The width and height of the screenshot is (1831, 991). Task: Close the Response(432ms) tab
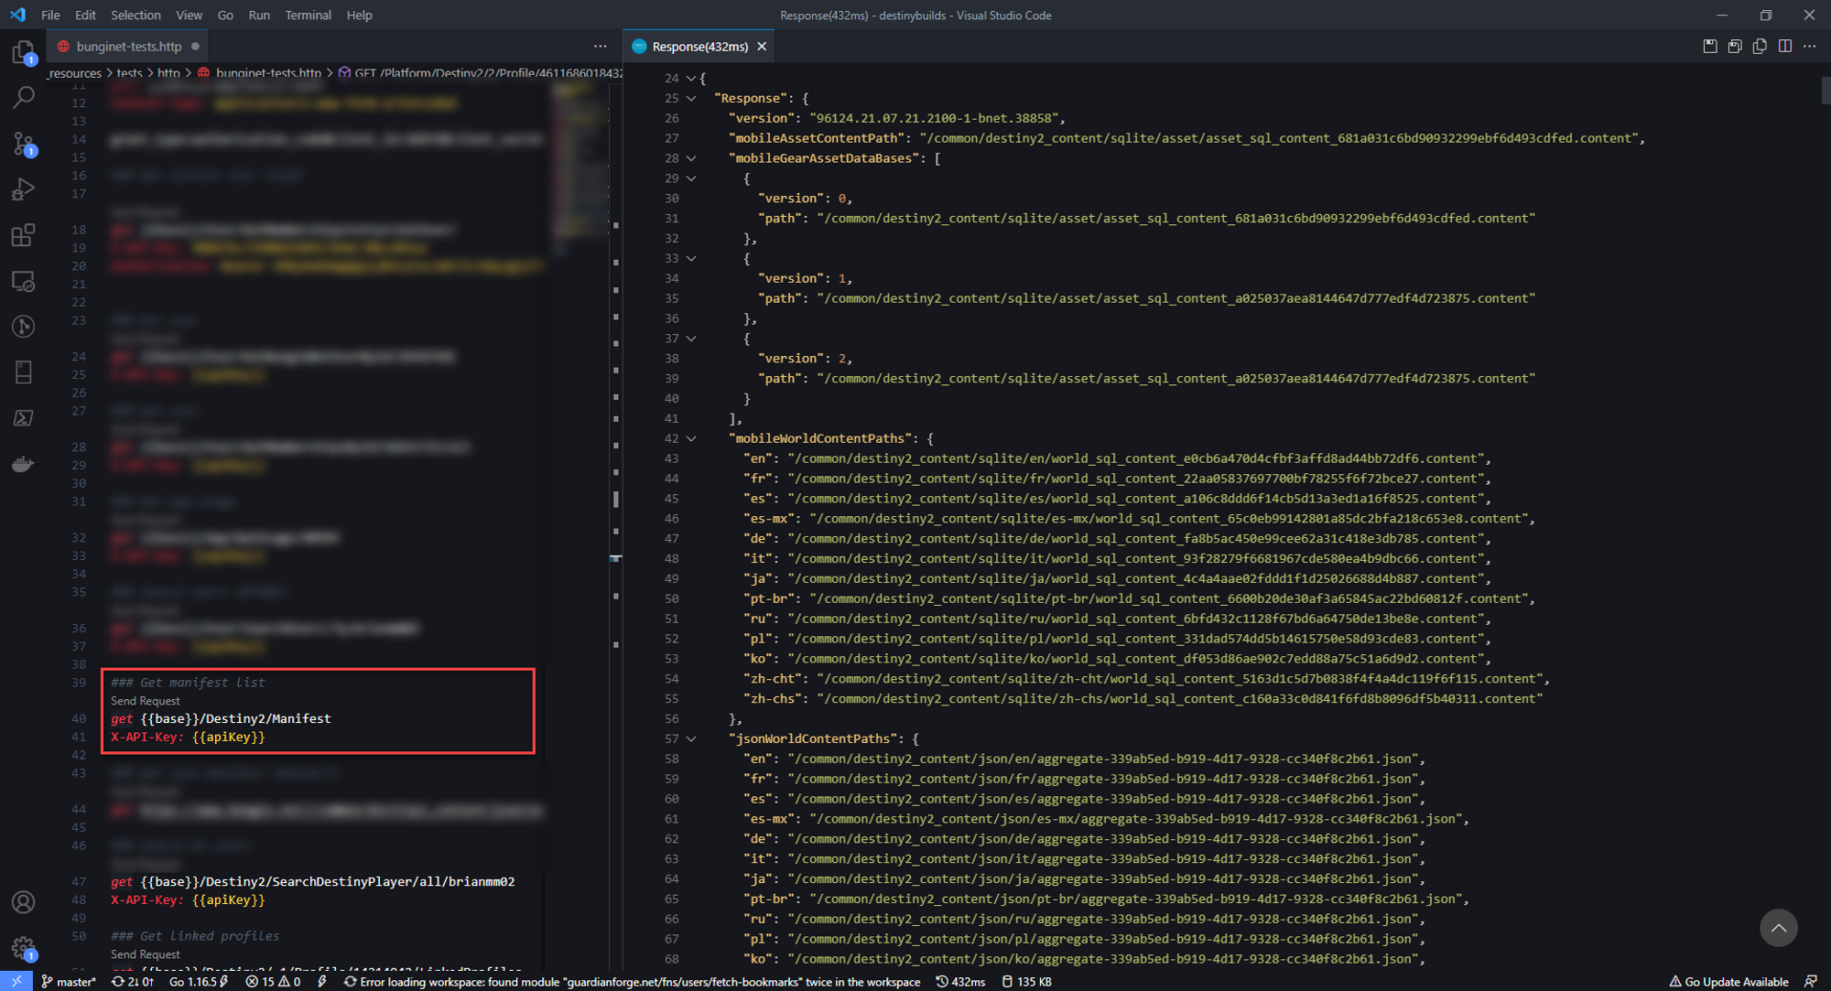tap(762, 46)
